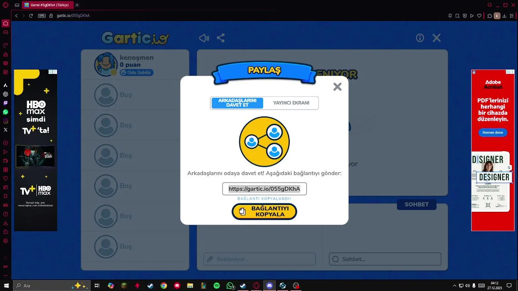Open the notification center icon
This screenshot has height=291, width=518.
[509, 286]
